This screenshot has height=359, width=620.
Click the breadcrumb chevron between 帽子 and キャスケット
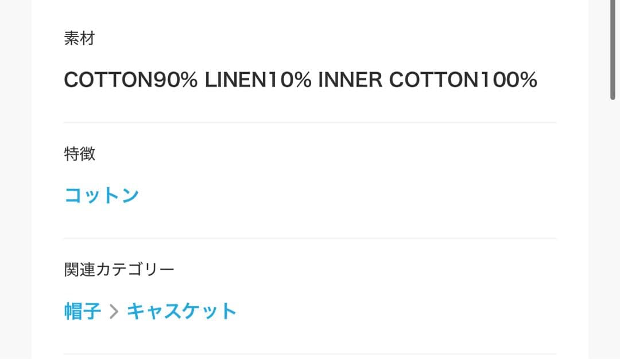114,312
